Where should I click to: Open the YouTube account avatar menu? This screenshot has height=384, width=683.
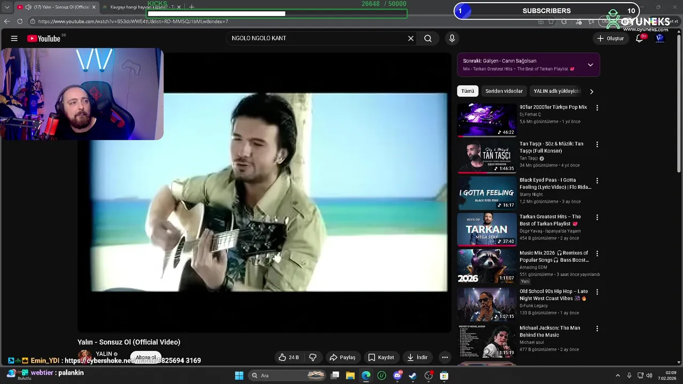(660, 38)
